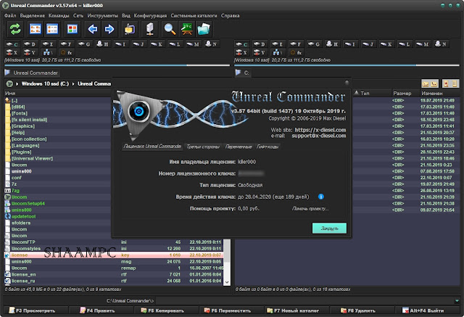The width and height of the screenshot is (464, 317).
Task: Switch to Переменные tab in dialog
Action: pos(239,147)
